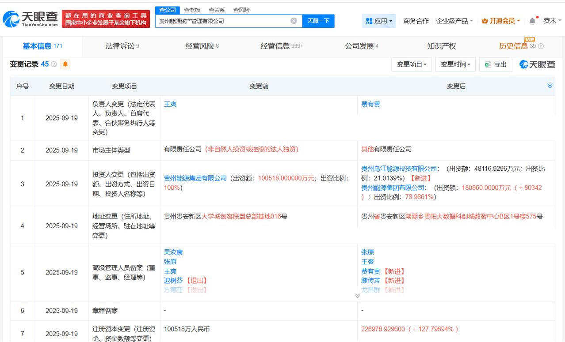
Task: Open the 费米 user account dropdown
Action: (x=553, y=21)
